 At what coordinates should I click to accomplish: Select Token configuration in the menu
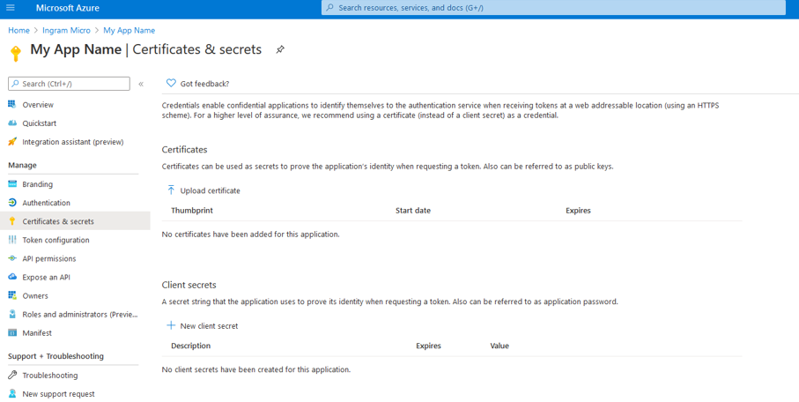tap(55, 240)
